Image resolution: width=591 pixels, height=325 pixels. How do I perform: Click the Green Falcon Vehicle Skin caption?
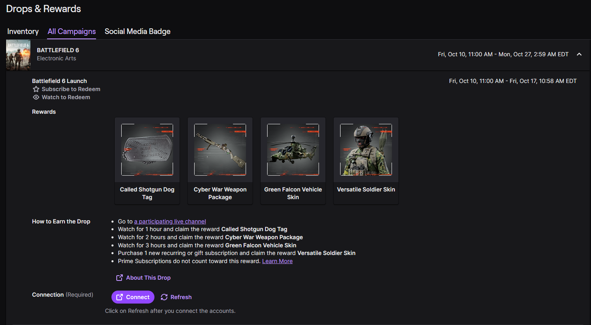pyautogui.click(x=293, y=193)
